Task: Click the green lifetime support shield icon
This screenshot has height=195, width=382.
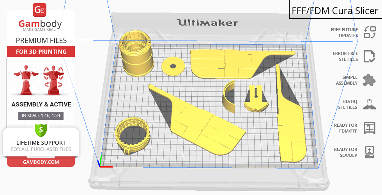Action: pyautogui.click(x=41, y=130)
